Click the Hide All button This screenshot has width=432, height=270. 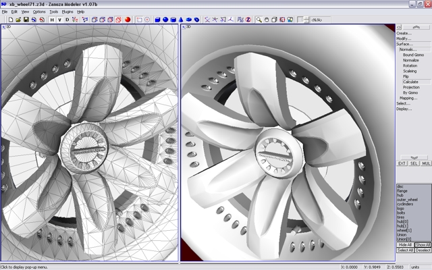pos(405,244)
